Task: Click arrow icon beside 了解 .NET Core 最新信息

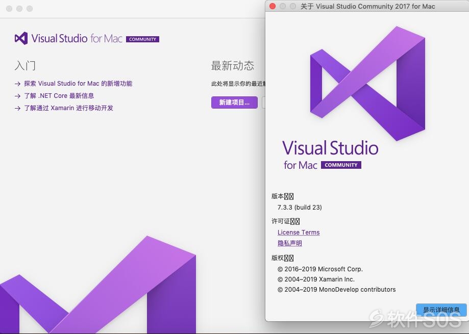Action: click(x=18, y=96)
